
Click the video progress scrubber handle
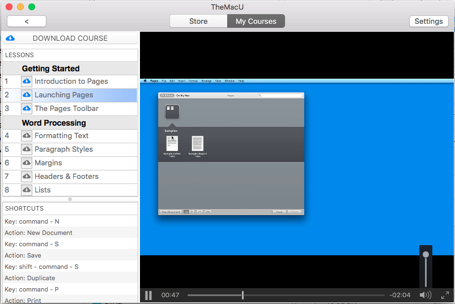coord(243,296)
